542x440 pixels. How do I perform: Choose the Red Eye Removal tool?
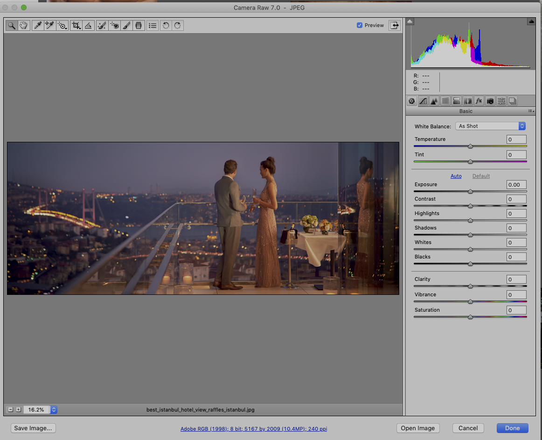click(114, 26)
